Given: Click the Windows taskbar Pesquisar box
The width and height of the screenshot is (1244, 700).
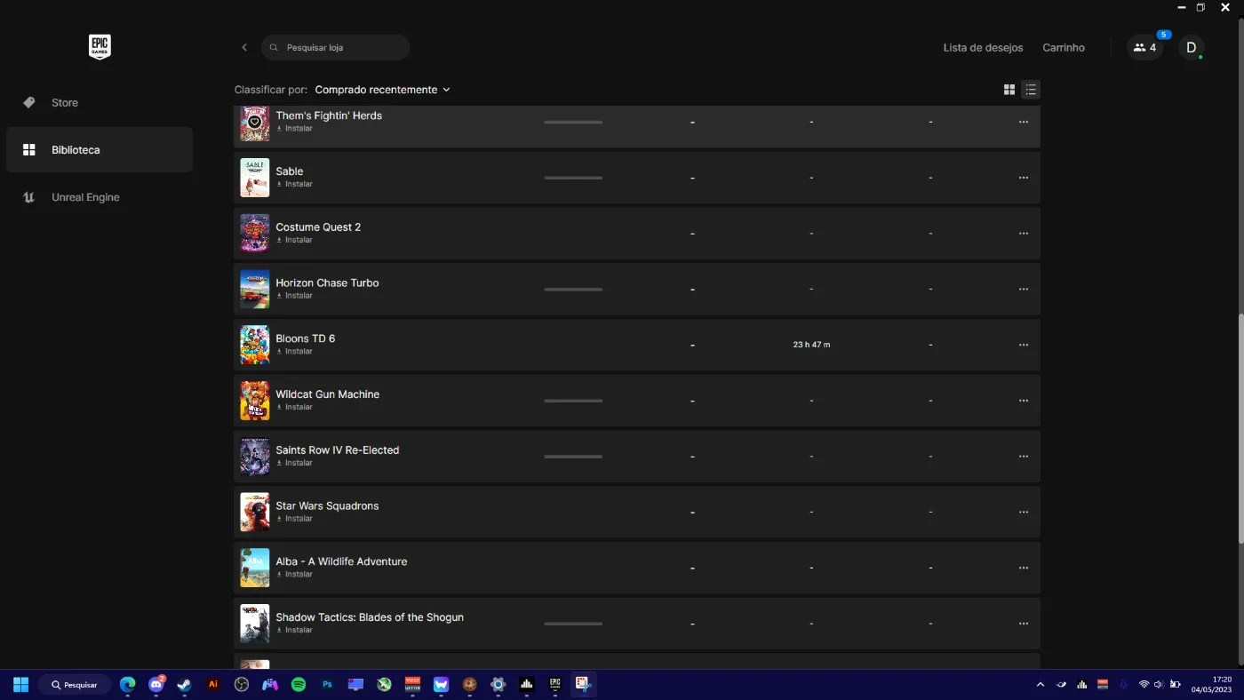Looking at the screenshot, I should [x=75, y=685].
